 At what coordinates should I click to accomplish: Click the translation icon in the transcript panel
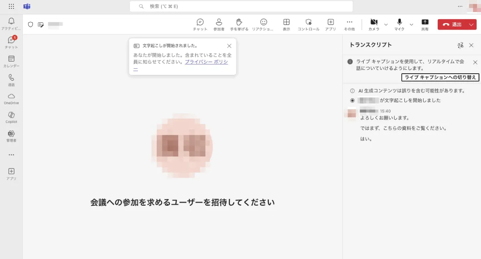461,45
